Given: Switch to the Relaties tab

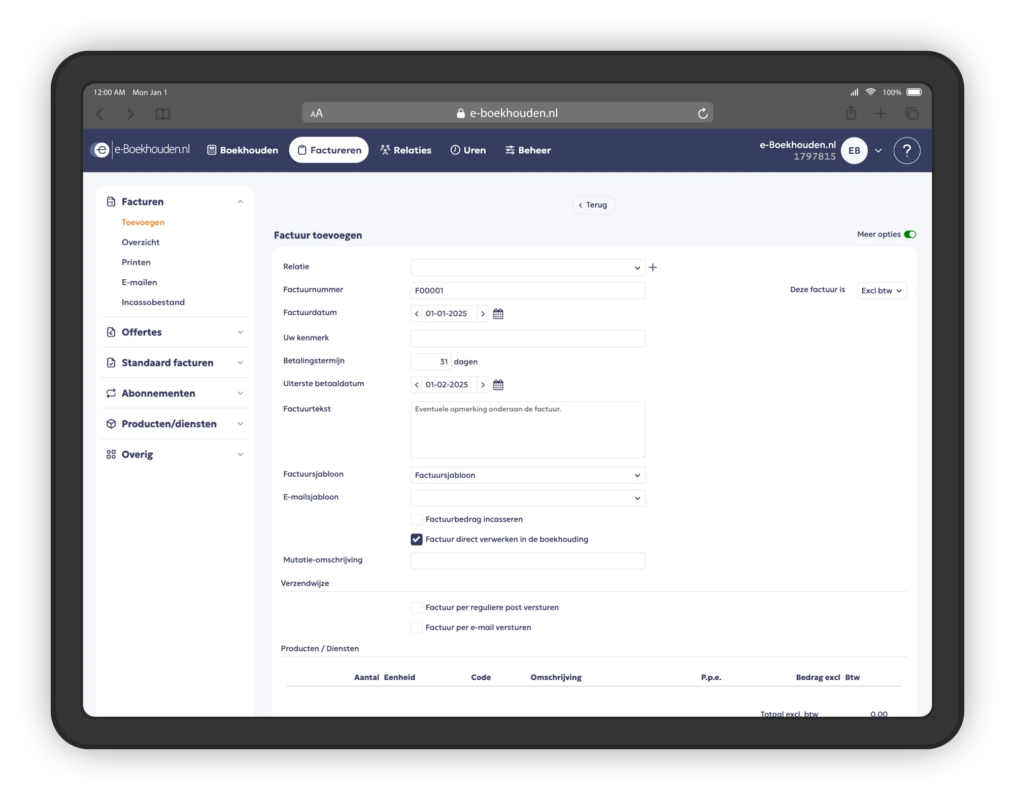Looking at the screenshot, I should coord(405,150).
